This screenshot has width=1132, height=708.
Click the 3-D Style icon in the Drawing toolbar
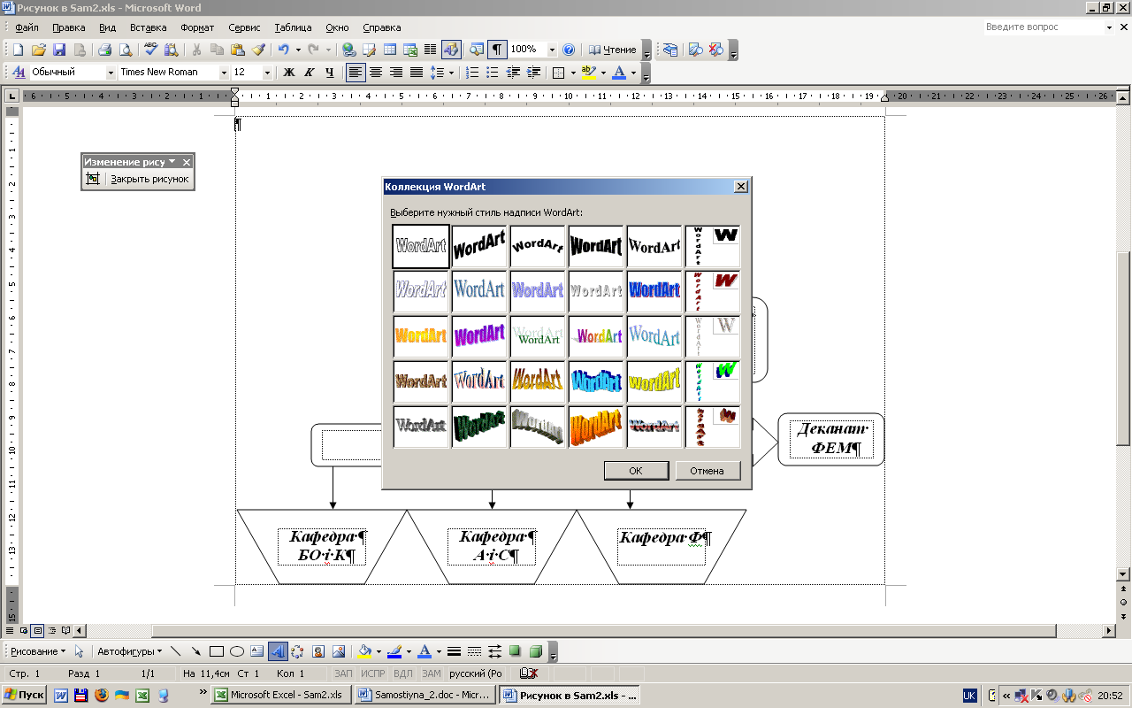pos(535,651)
